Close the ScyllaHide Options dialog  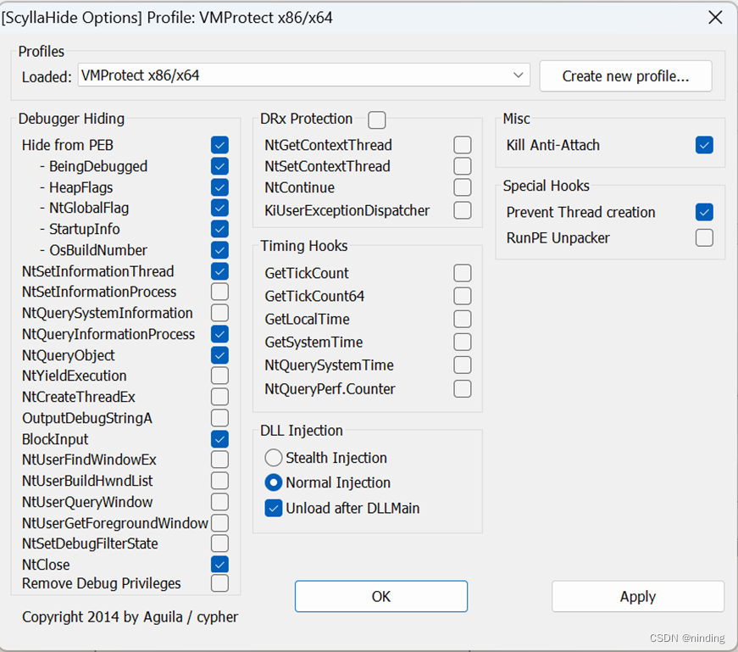point(715,18)
